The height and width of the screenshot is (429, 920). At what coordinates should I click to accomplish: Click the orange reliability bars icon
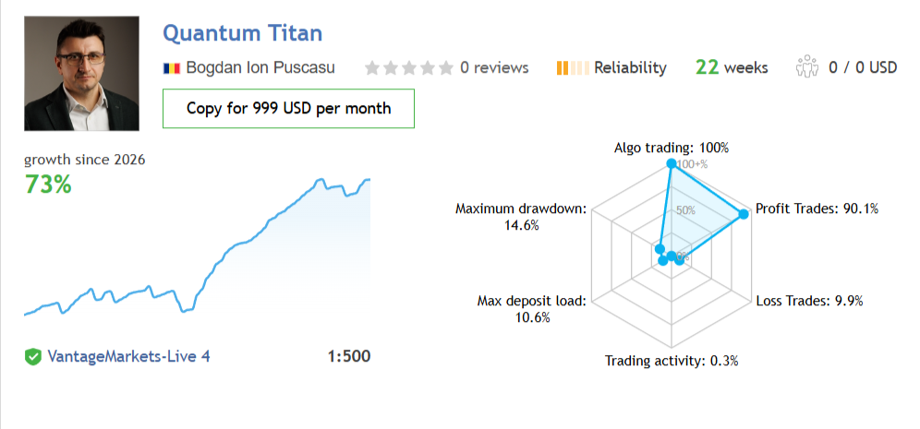[x=572, y=68]
